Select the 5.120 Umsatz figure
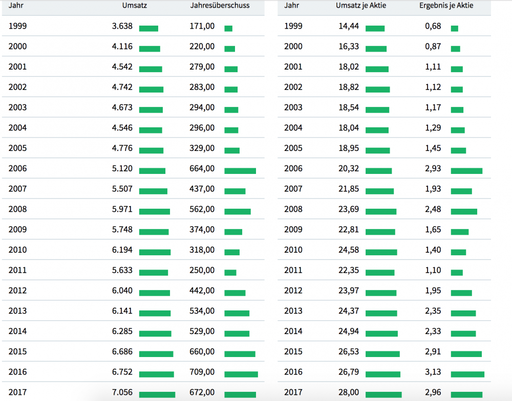The image size is (512, 401). [122, 168]
